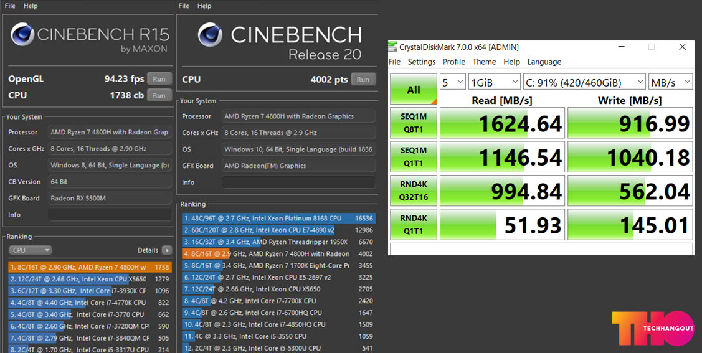This screenshot has width=702, height=353.
Task: Open the unit dropdown showing MB/s
Action: click(670, 82)
